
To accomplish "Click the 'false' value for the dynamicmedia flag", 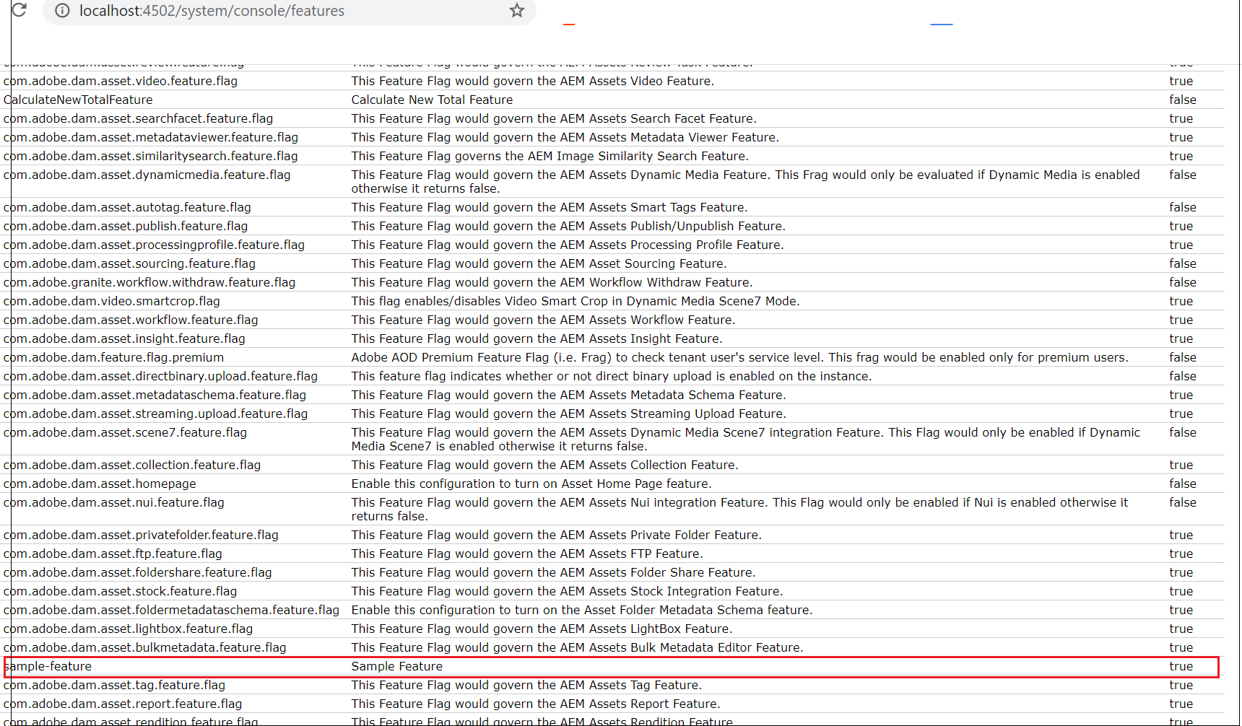I will [1183, 175].
